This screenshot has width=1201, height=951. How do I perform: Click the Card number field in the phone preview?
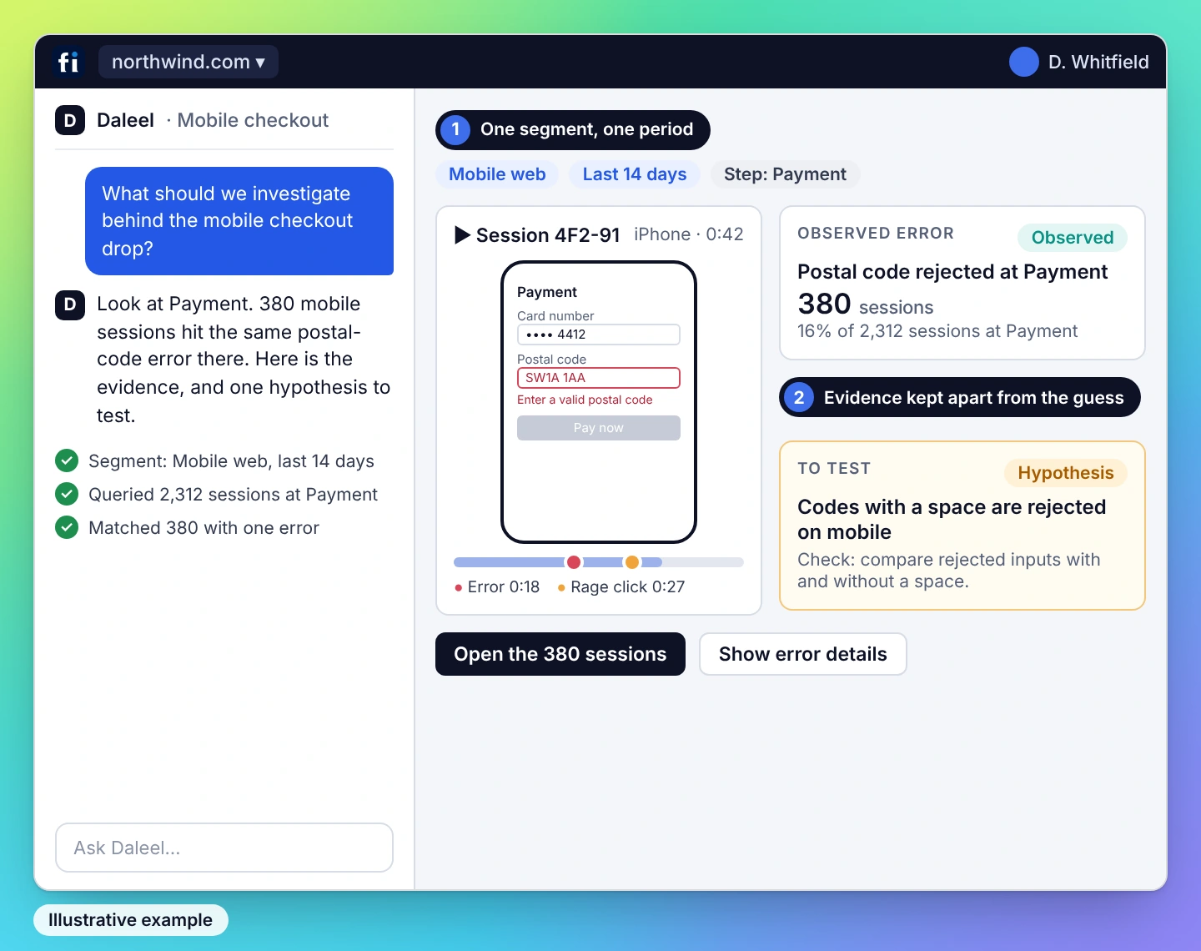click(x=599, y=335)
